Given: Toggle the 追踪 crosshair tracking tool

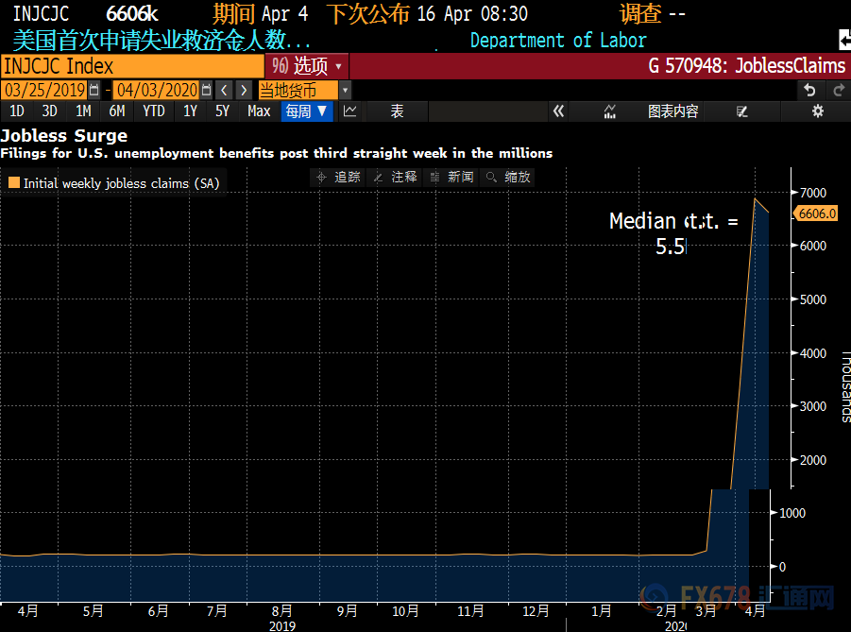Looking at the screenshot, I should (338, 177).
